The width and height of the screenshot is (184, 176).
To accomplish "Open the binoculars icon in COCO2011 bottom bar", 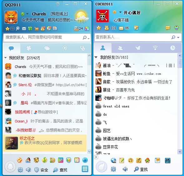I will [x=167, y=161].
